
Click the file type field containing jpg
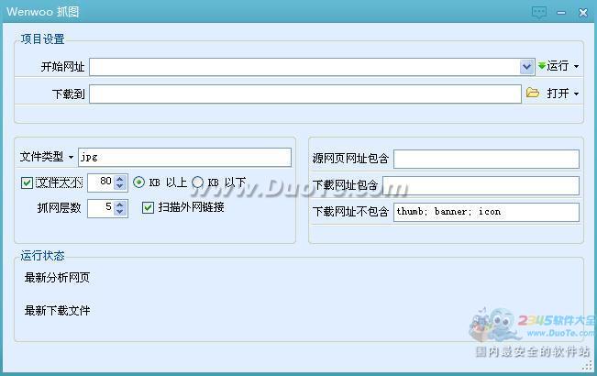(184, 157)
